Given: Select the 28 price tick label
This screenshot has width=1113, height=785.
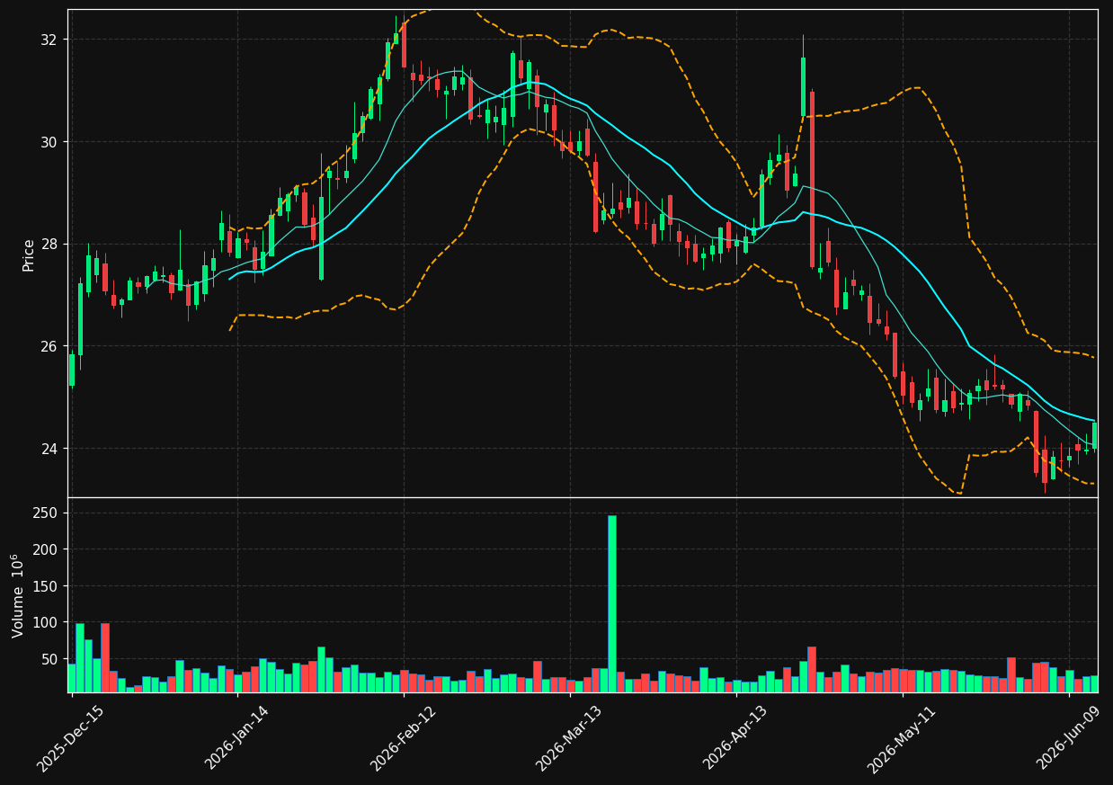Looking at the screenshot, I should click(49, 245).
